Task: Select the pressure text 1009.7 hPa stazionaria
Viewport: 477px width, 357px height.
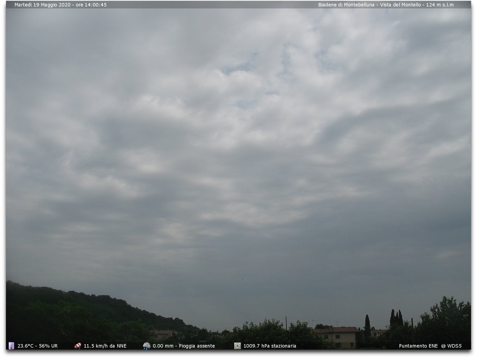Action: (x=270, y=346)
